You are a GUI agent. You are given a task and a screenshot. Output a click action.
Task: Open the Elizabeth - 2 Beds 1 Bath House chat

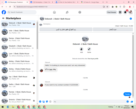click(x=18, y=47)
